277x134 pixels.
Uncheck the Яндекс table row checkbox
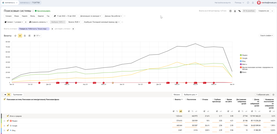pos(8,121)
